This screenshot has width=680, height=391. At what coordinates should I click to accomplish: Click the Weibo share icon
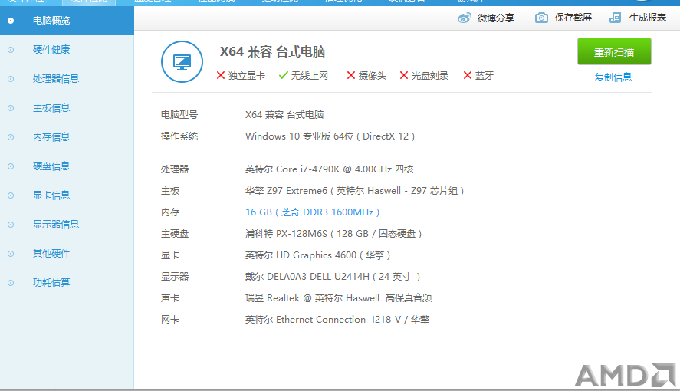pyautogui.click(x=465, y=18)
